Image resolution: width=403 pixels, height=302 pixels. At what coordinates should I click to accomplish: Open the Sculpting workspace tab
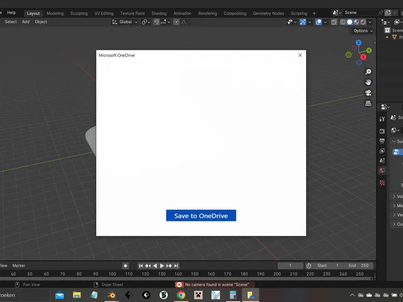pyautogui.click(x=79, y=13)
